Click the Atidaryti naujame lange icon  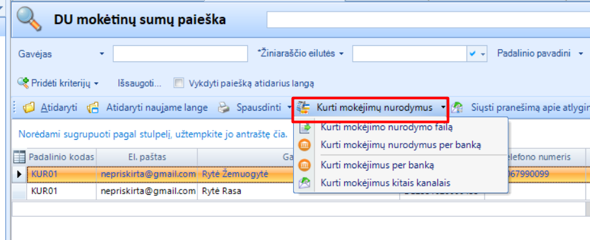coord(93,108)
